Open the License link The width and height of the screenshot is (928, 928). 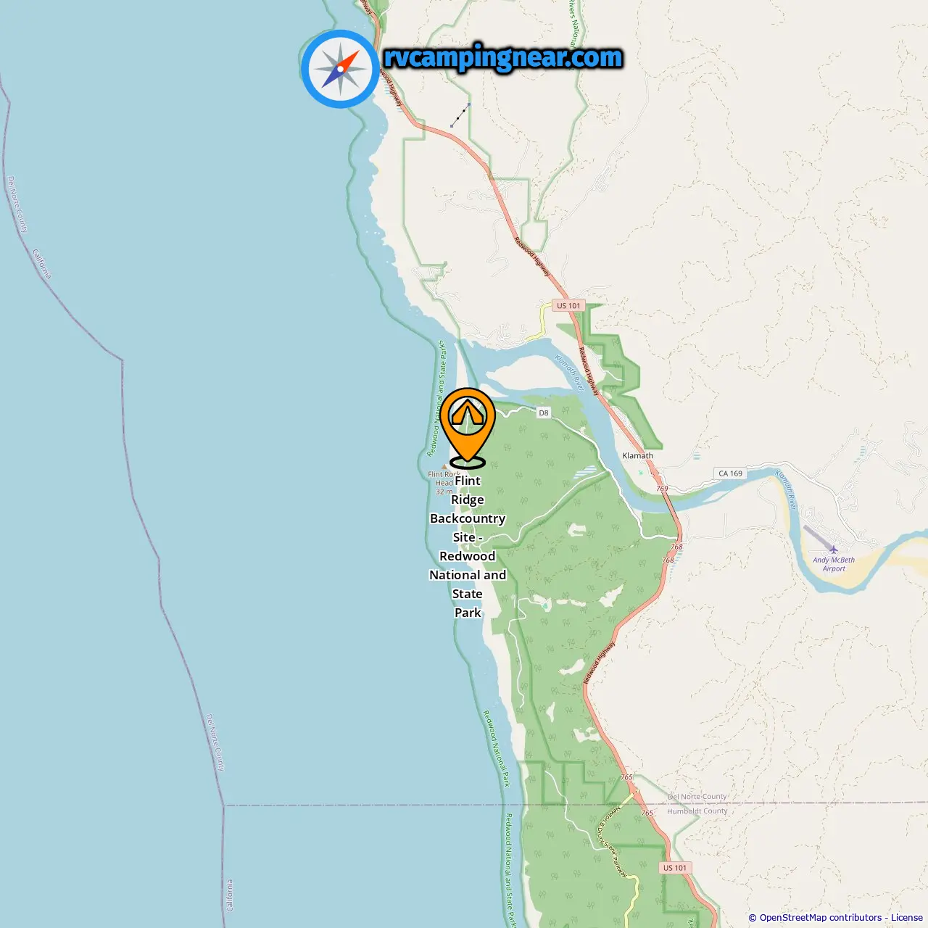(906, 918)
